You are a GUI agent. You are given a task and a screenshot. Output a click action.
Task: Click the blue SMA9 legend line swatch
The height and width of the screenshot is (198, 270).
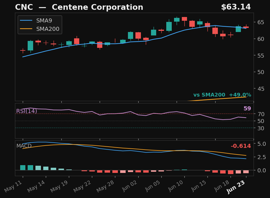click(x=26, y=20)
